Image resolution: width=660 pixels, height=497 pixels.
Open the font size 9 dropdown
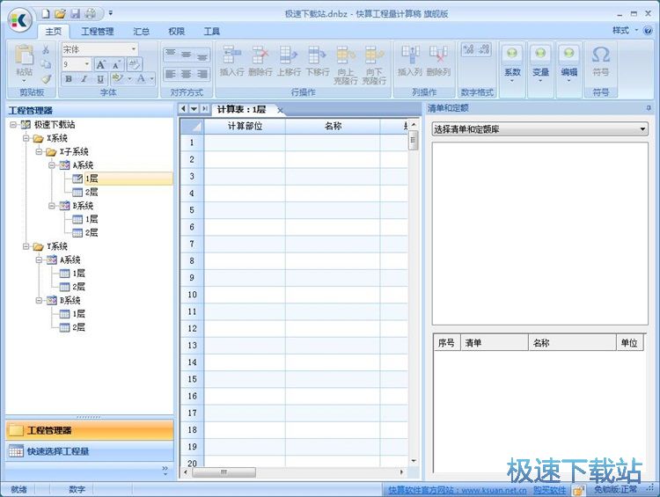point(87,64)
